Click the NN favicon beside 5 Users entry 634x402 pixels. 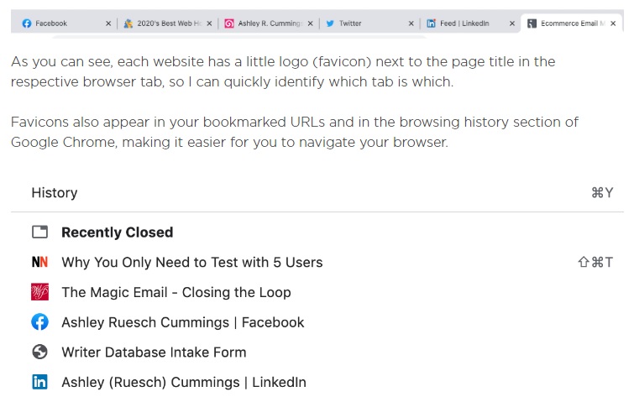click(x=39, y=262)
